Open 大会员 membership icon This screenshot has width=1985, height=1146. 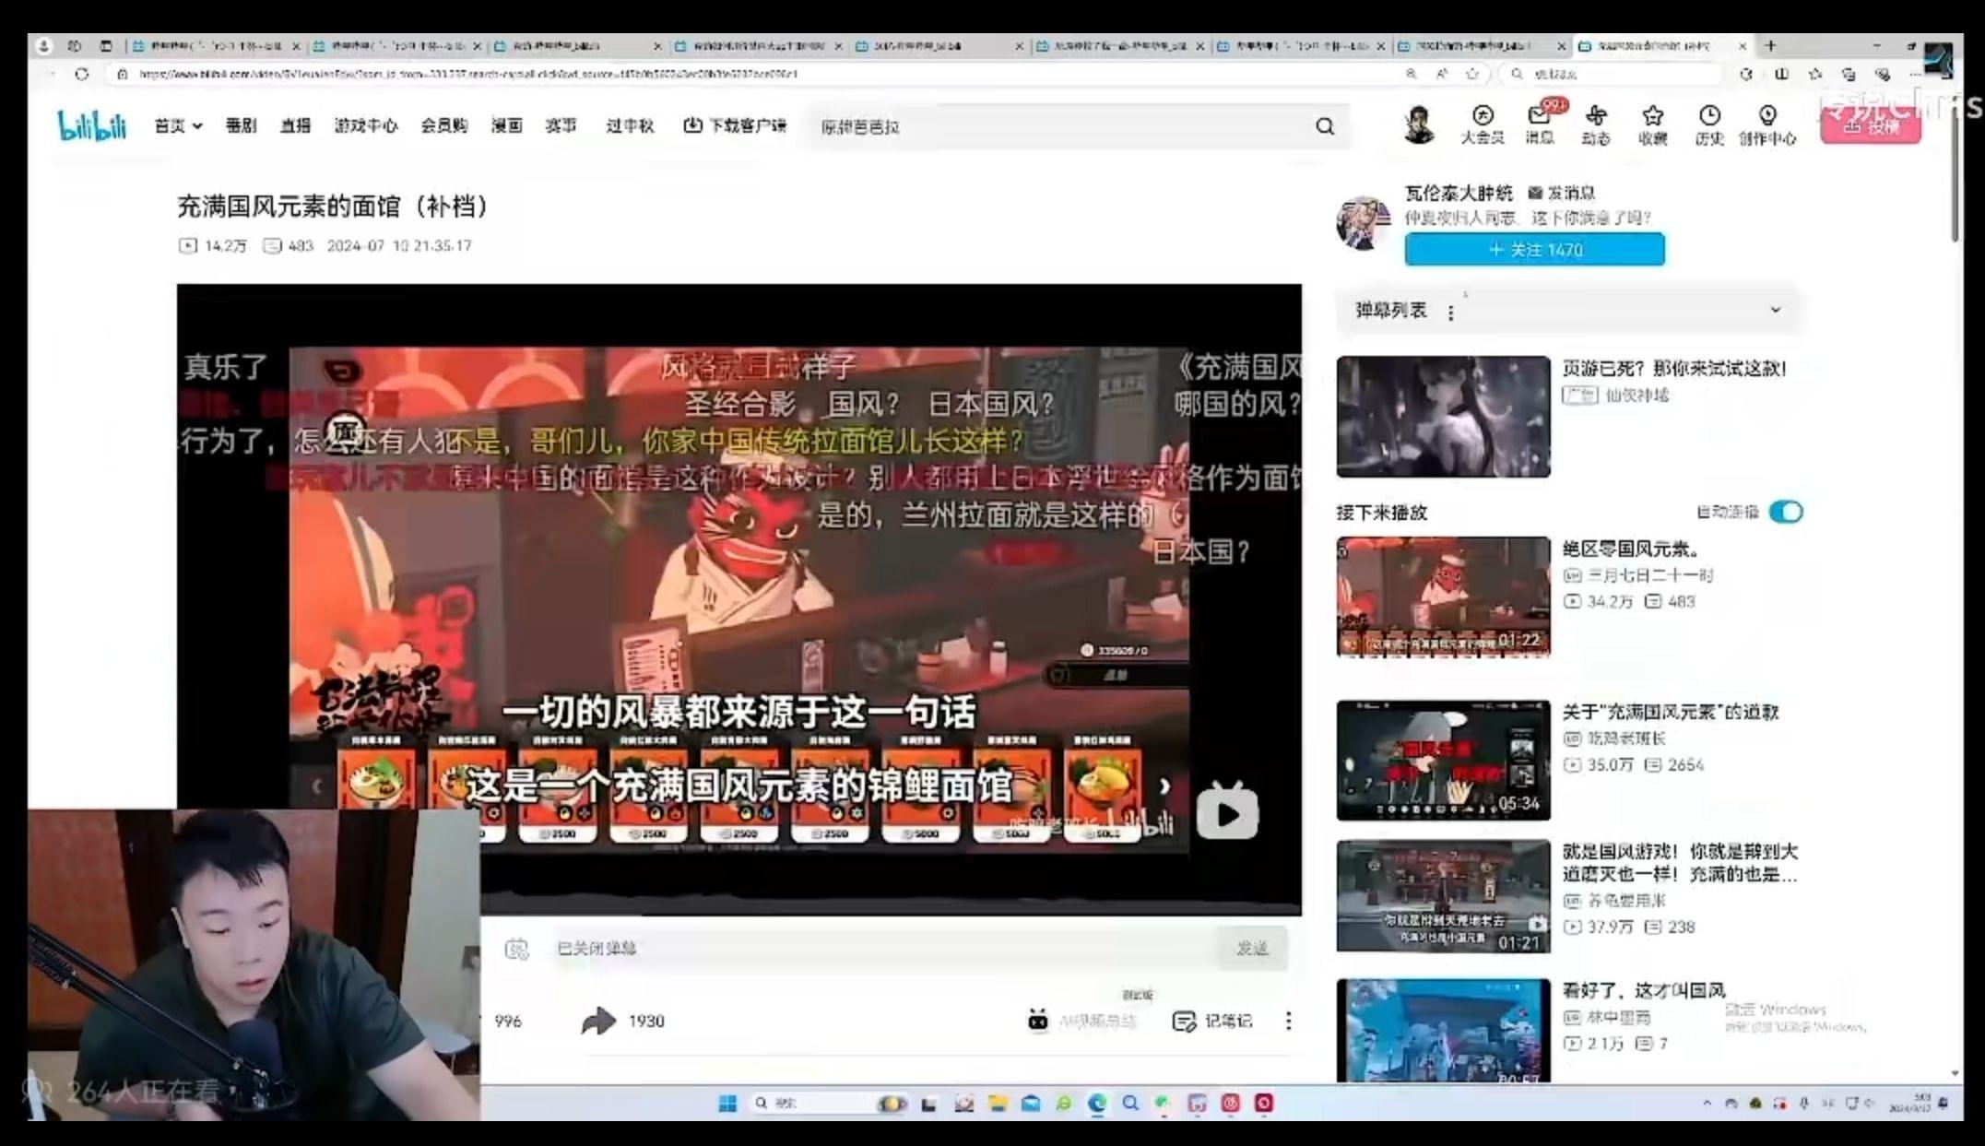(x=1482, y=124)
